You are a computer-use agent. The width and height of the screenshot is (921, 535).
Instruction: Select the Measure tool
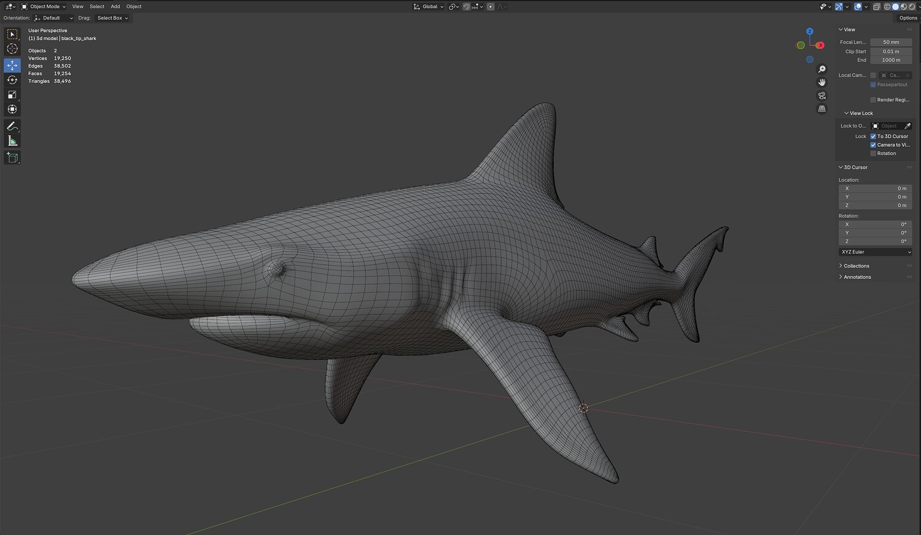(x=12, y=141)
